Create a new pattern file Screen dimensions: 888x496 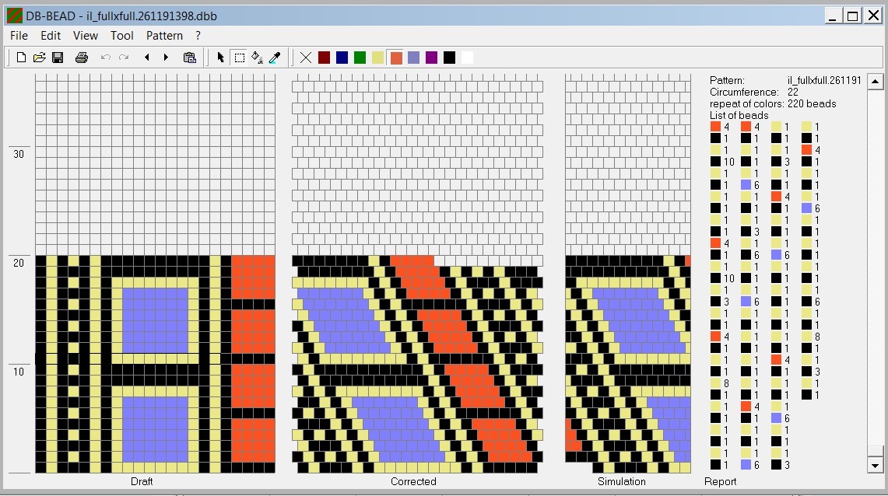tap(21, 58)
